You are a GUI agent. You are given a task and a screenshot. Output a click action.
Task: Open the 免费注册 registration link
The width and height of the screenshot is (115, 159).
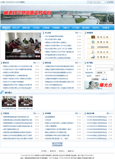coord(104,79)
